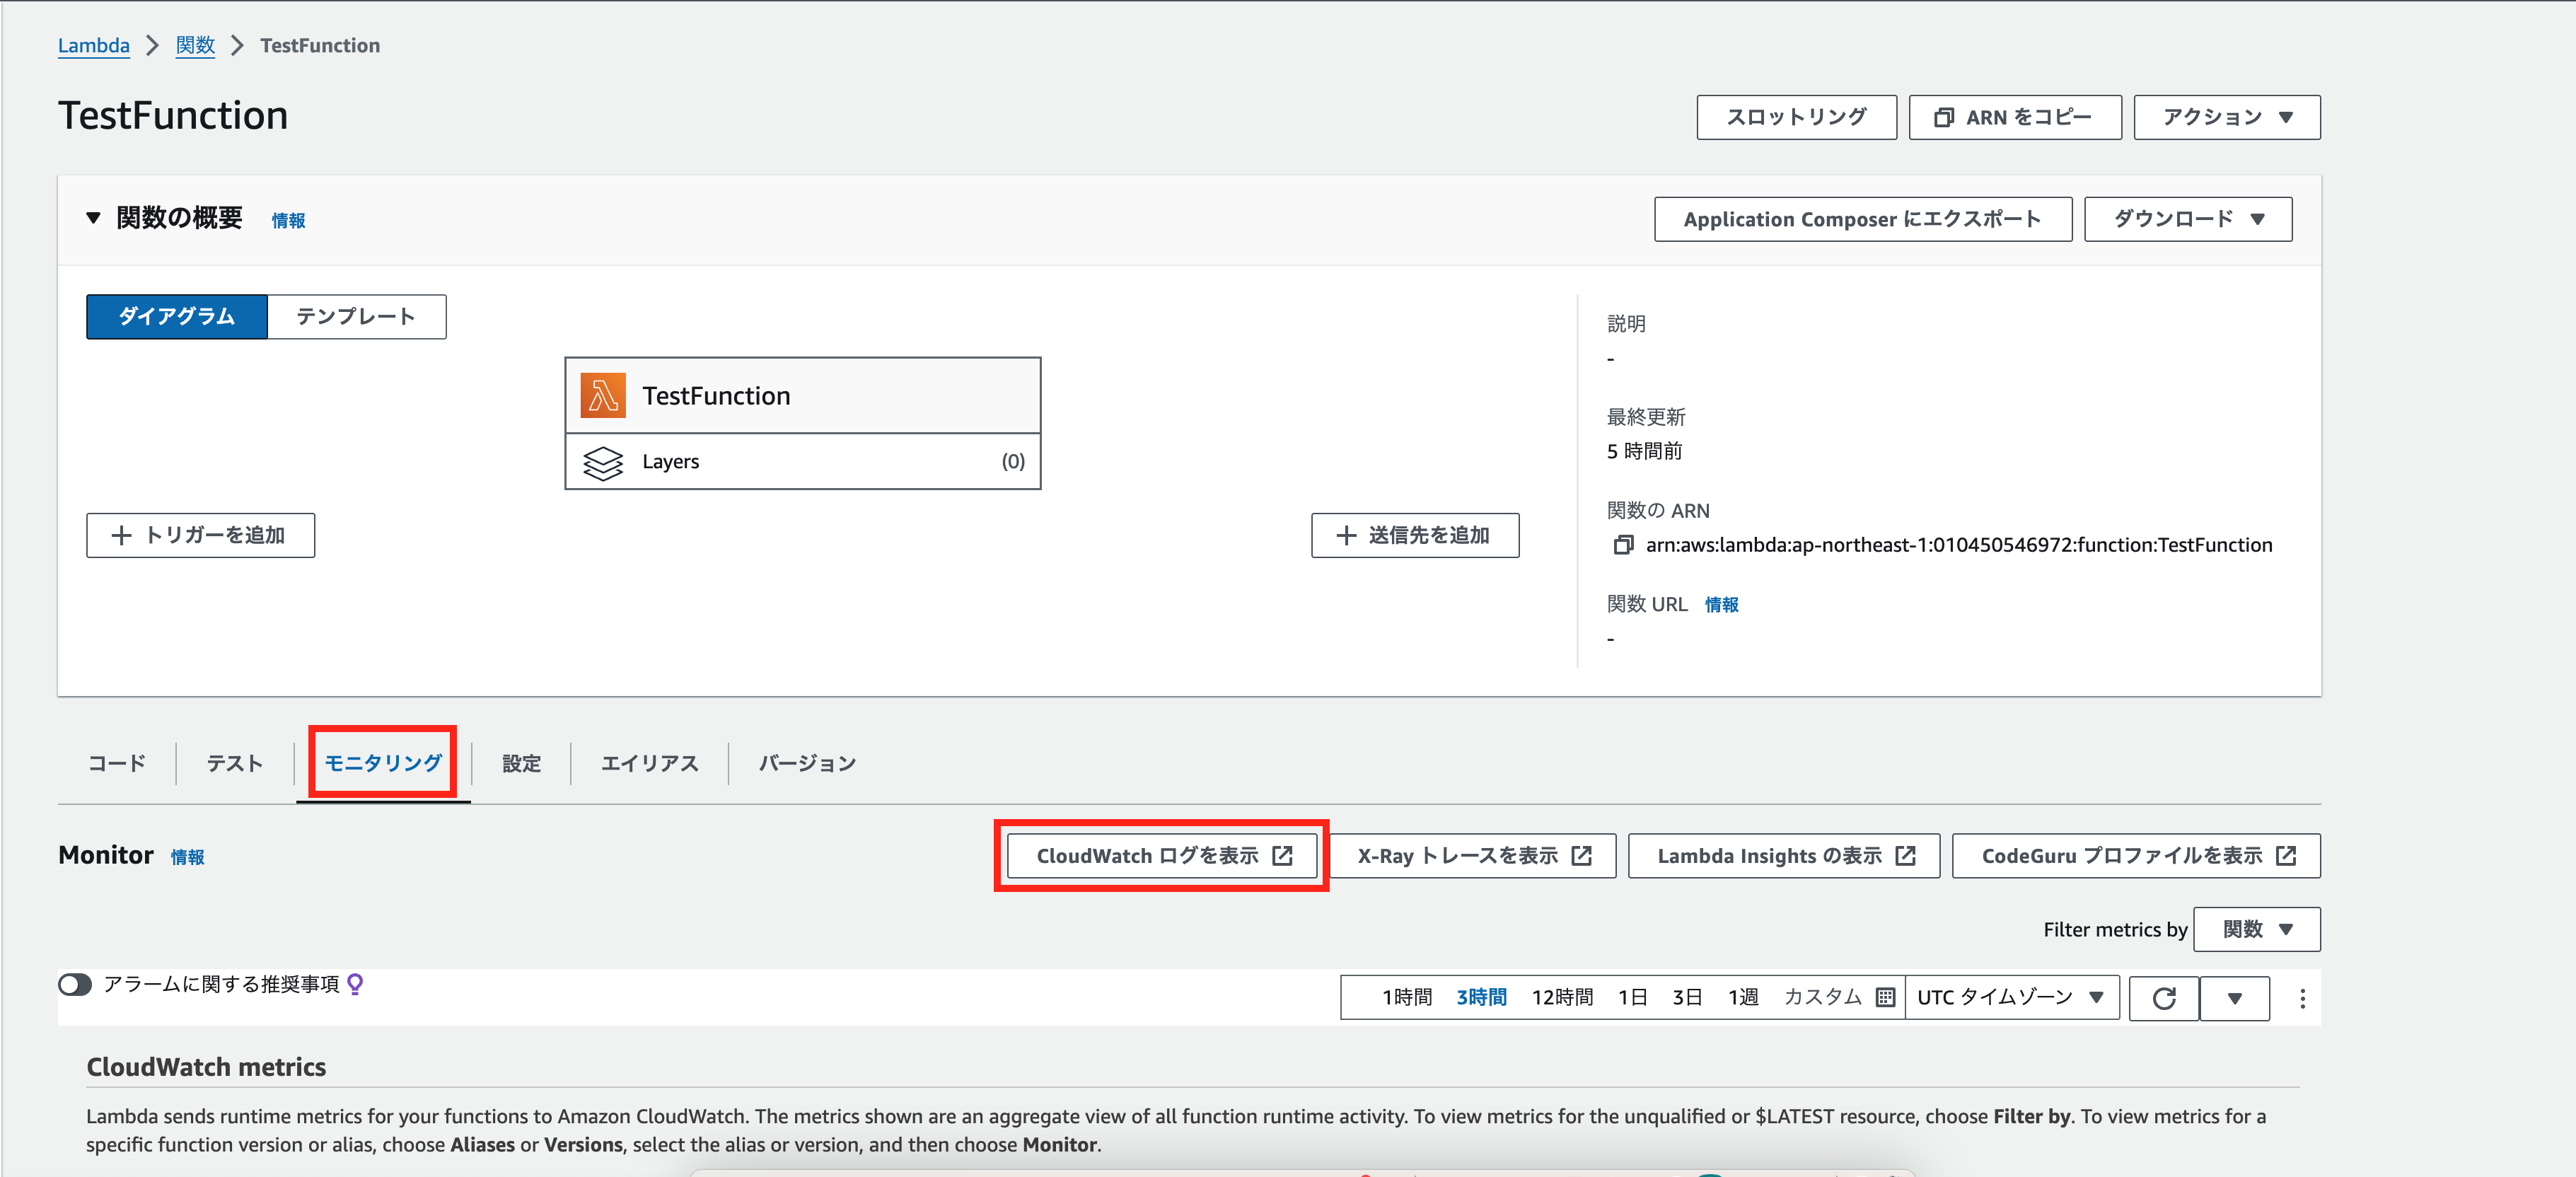
Task: Open the three-dot metrics options menu
Action: pyautogui.click(x=2302, y=998)
